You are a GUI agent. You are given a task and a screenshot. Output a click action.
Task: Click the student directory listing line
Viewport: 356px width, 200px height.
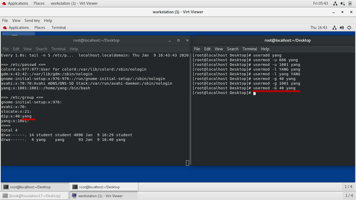pyautogui.click(x=67, y=135)
